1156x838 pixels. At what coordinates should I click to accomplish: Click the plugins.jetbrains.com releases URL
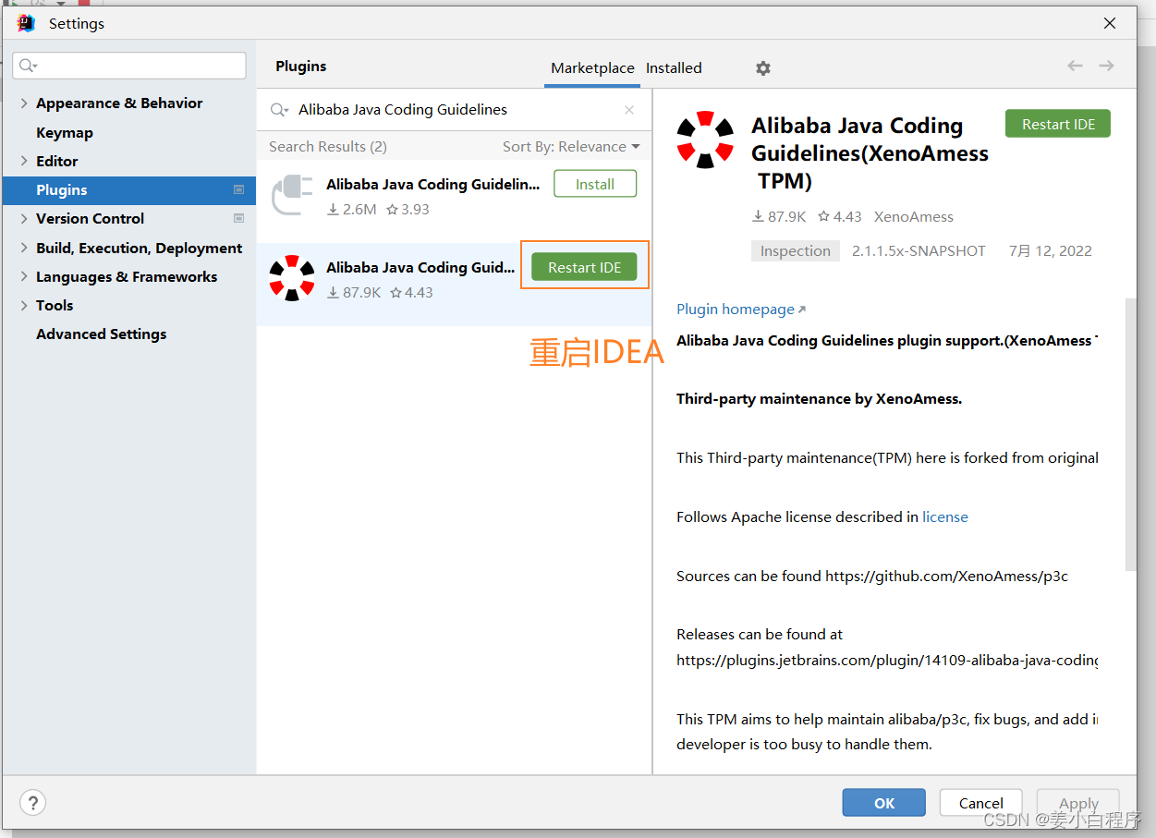click(887, 660)
